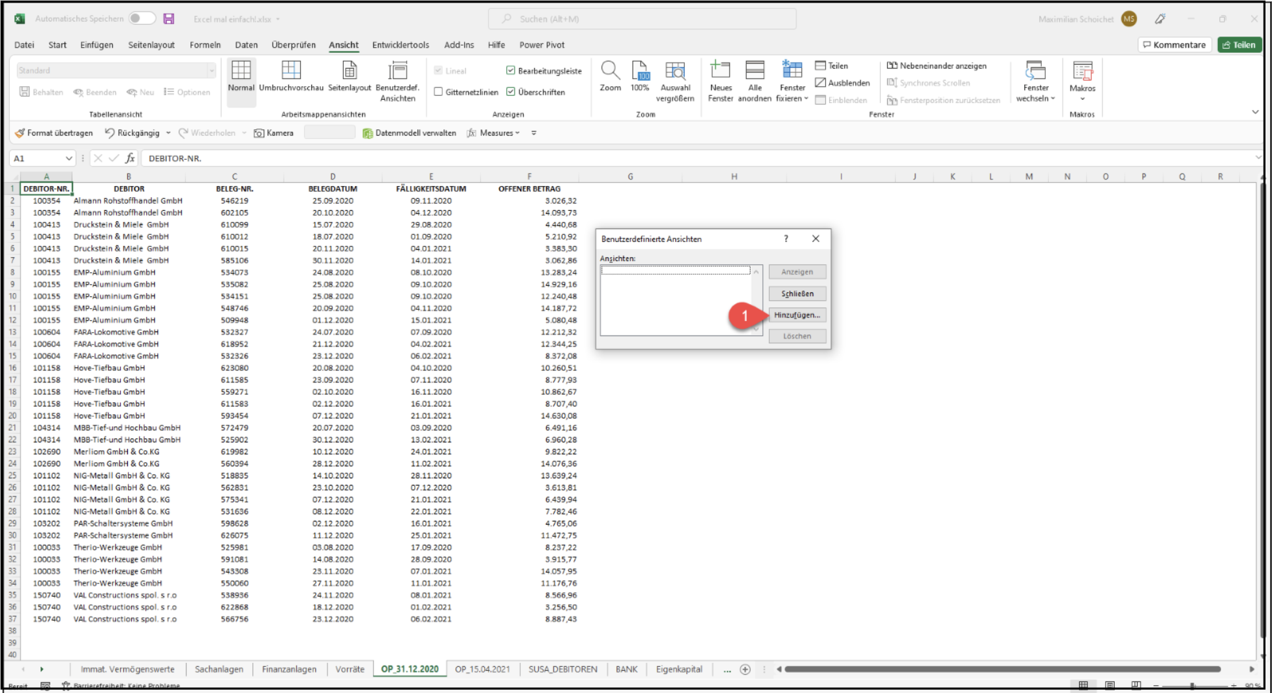Select column F header

[529, 177]
